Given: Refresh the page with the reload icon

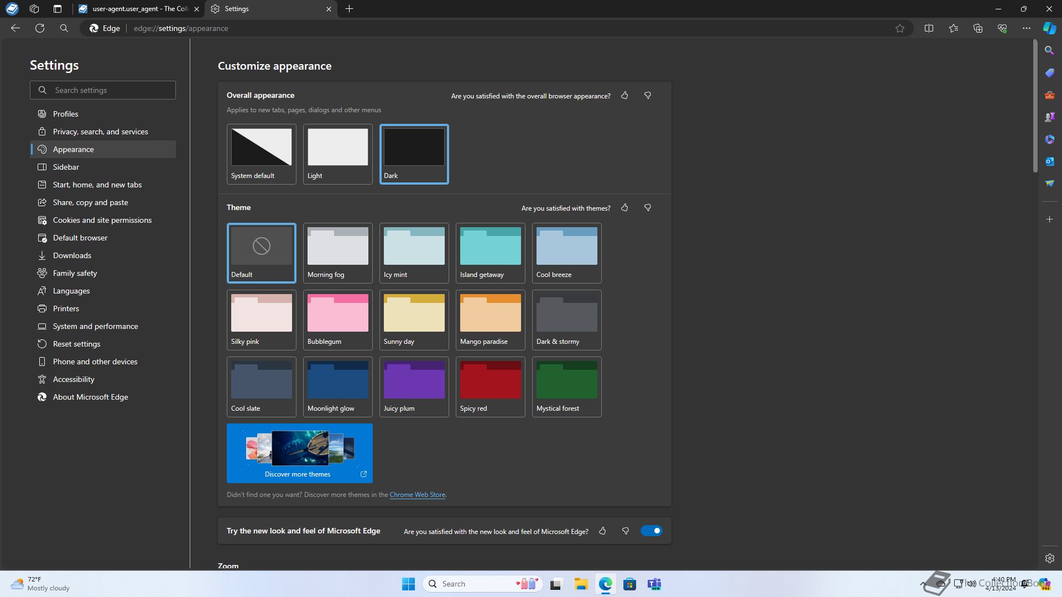Looking at the screenshot, I should click(x=40, y=28).
